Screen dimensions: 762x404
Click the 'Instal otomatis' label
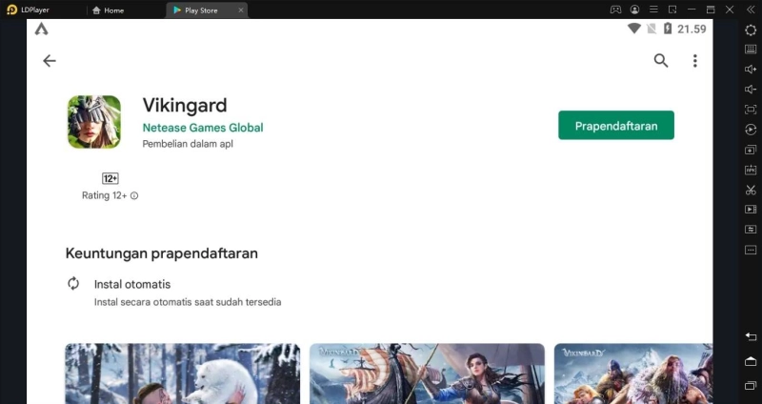tap(132, 284)
